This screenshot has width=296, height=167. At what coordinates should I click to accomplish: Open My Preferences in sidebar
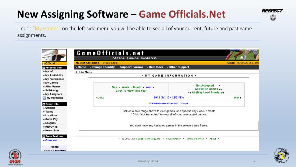click(55, 79)
